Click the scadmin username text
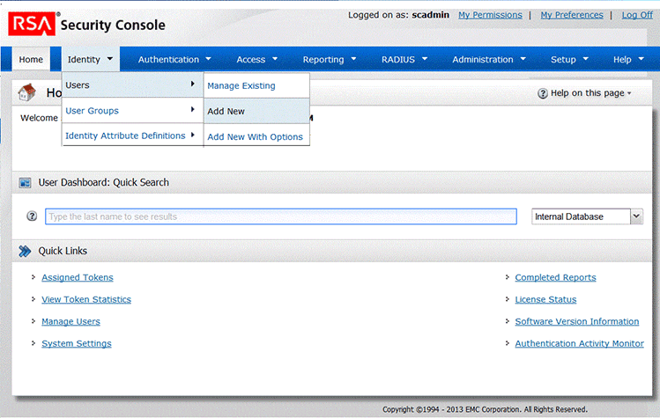 pyautogui.click(x=431, y=15)
